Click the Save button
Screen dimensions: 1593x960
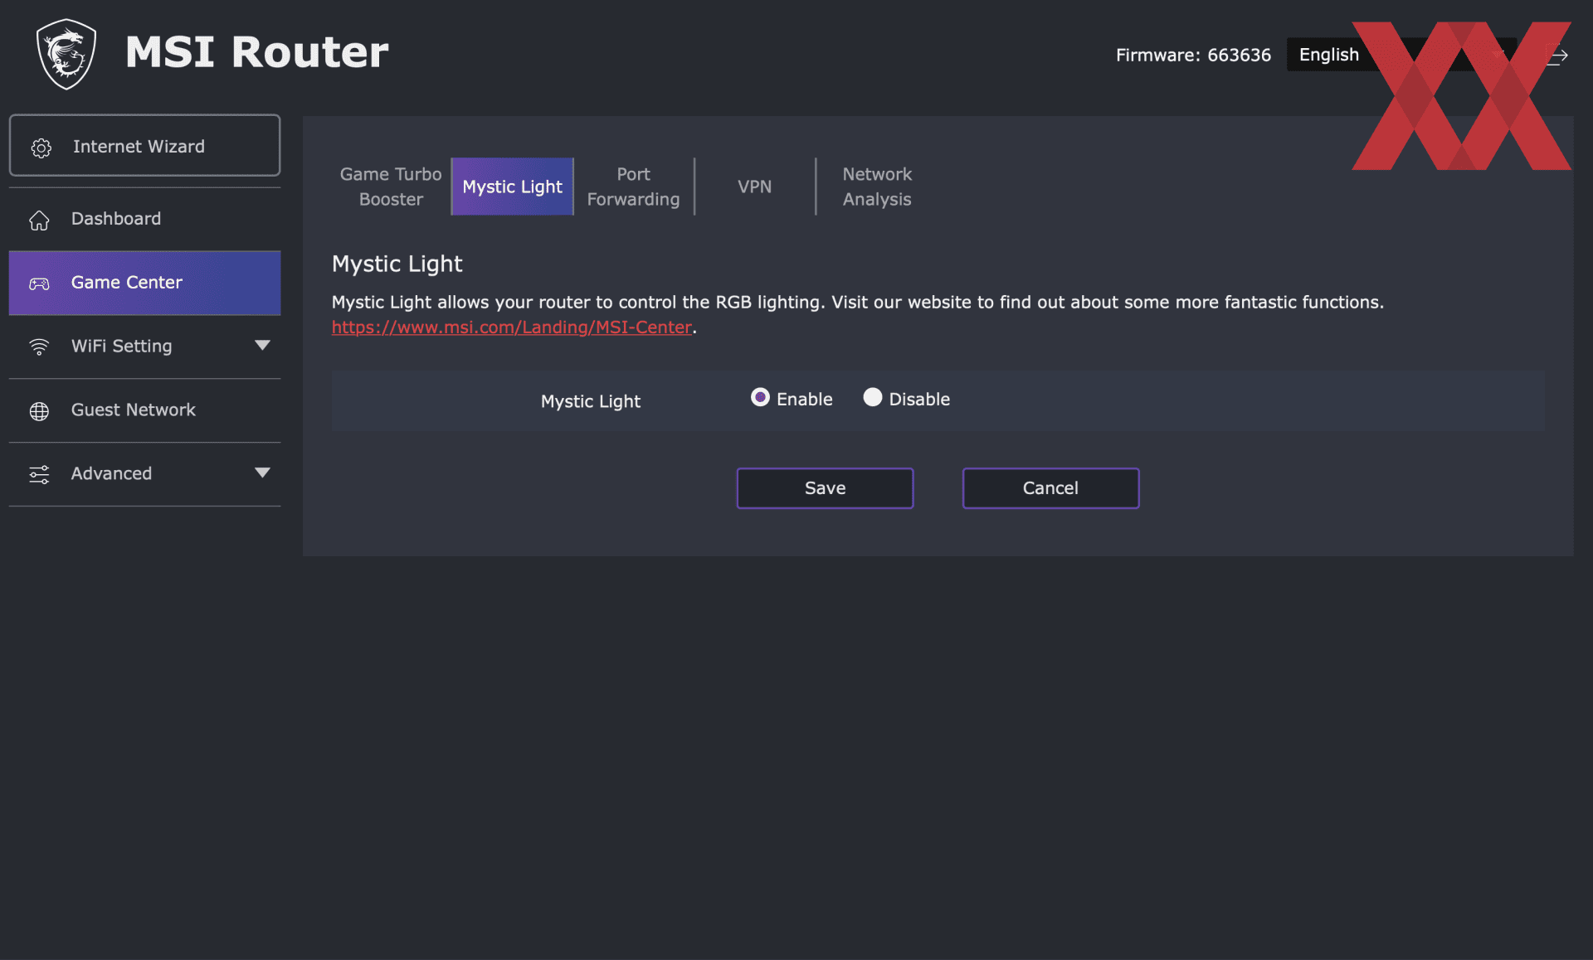[825, 488]
